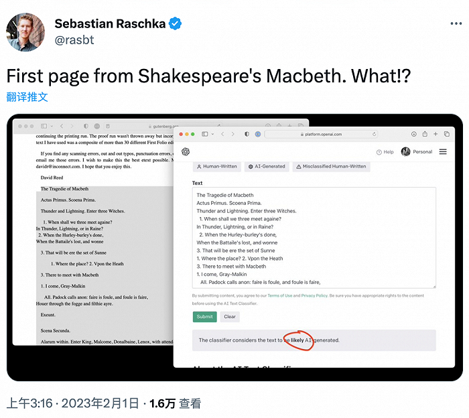Toggle the sidebar in the front Safari window
The width and height of the screenshot is (469, 418).
(x=205, y=134)
